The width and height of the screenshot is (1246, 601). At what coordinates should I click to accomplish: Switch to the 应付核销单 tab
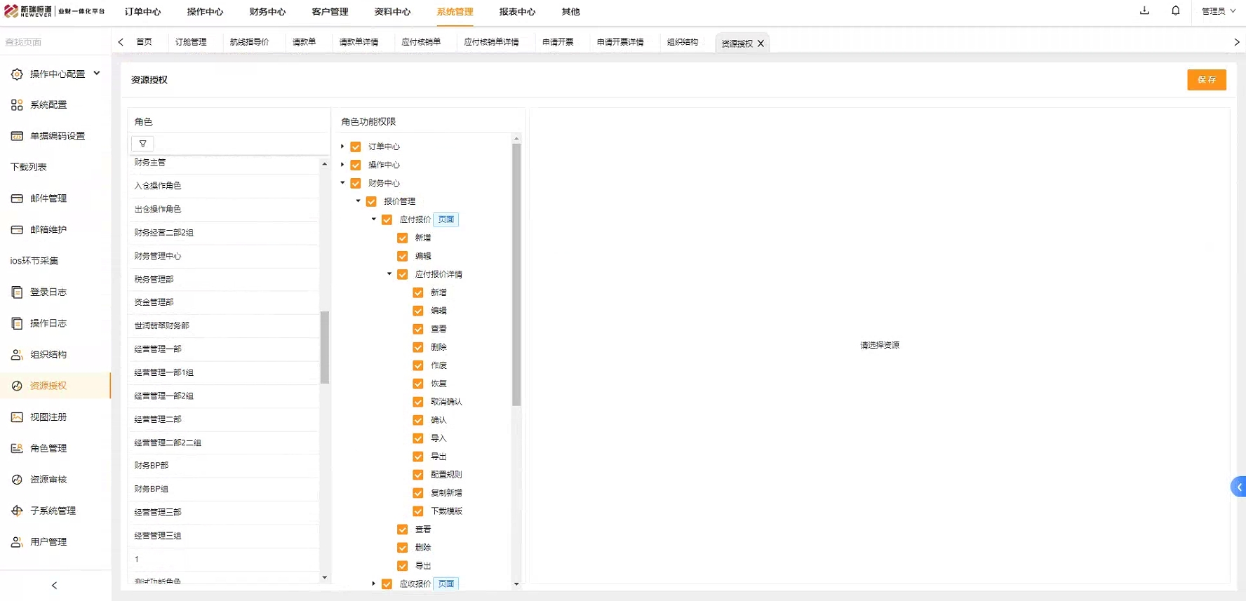(421, 42)
